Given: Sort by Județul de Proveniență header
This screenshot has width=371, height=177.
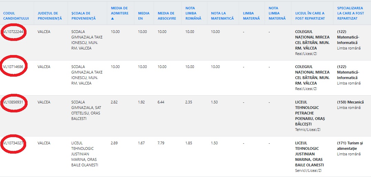Looking at the screenshot, I should (50, 16).
